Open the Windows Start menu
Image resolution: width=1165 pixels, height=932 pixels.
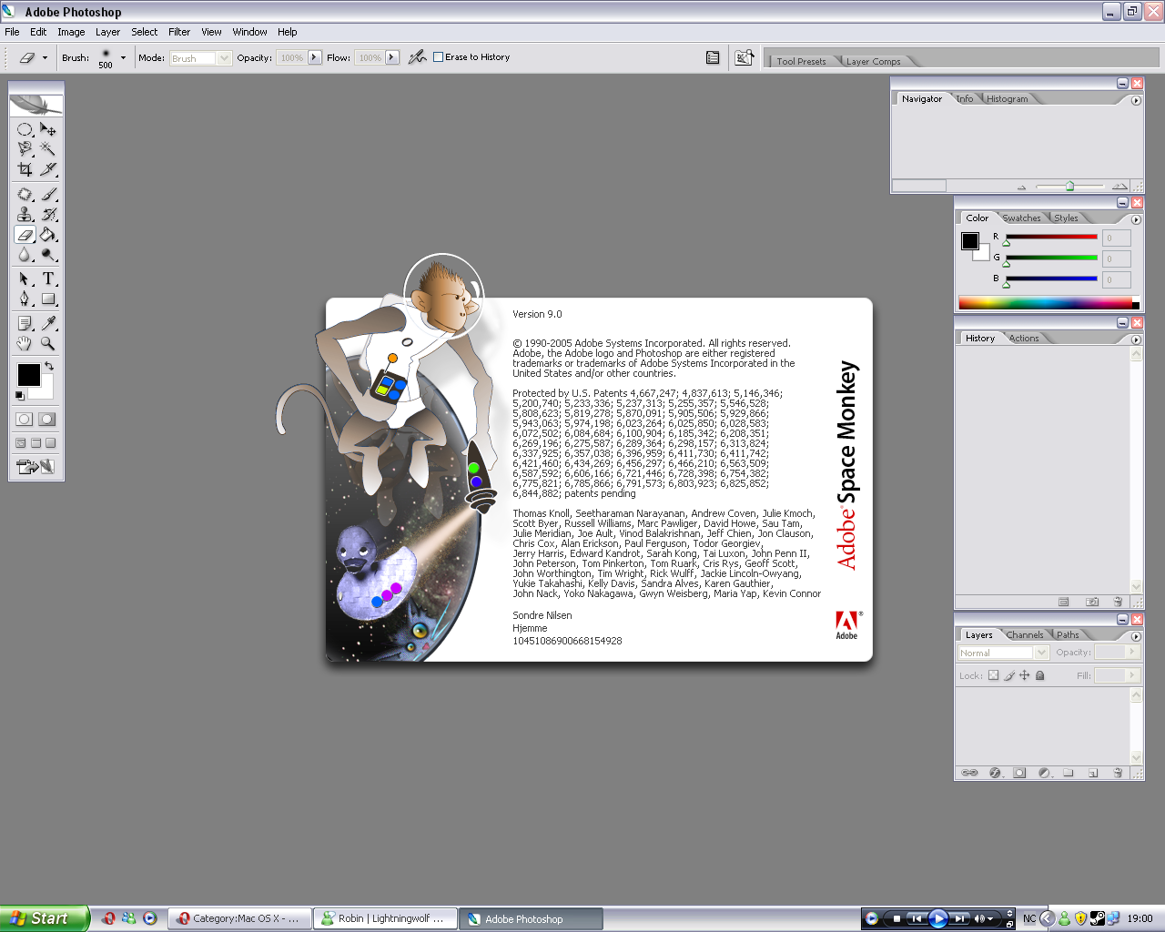click(45, 918)
